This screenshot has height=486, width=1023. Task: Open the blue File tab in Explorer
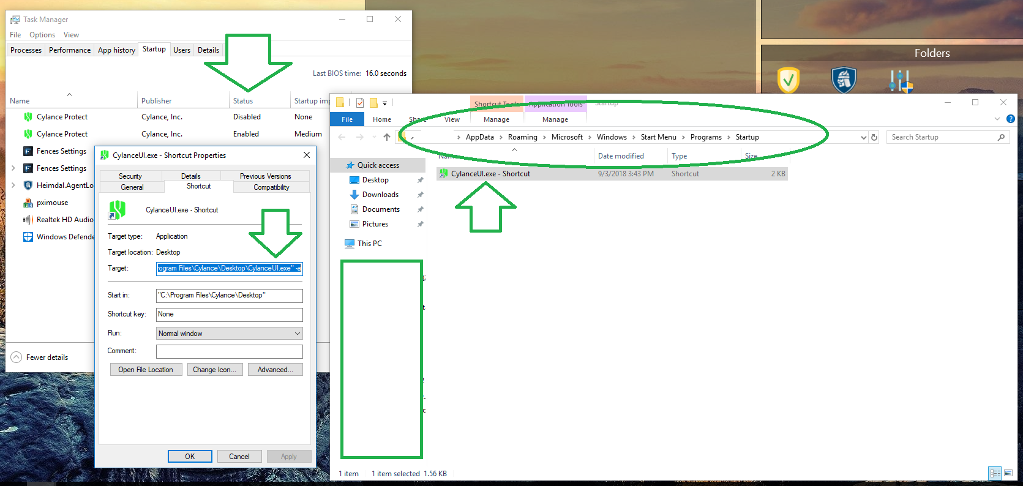click(x=347, y=119)
